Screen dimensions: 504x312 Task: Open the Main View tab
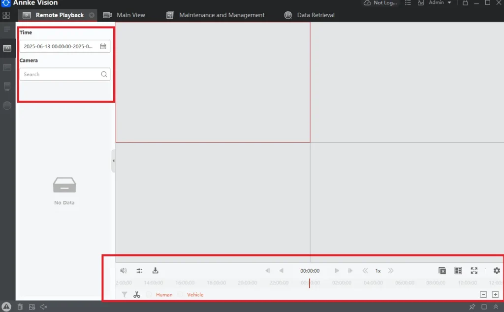(124, 15)
